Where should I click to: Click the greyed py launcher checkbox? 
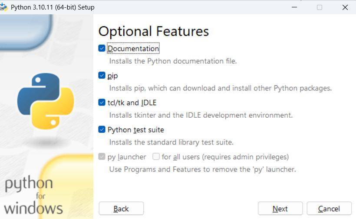[x=102, y=157]
